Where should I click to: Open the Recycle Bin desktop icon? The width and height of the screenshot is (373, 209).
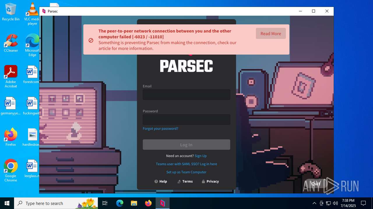pyautogui.click(x=11, y=12)
